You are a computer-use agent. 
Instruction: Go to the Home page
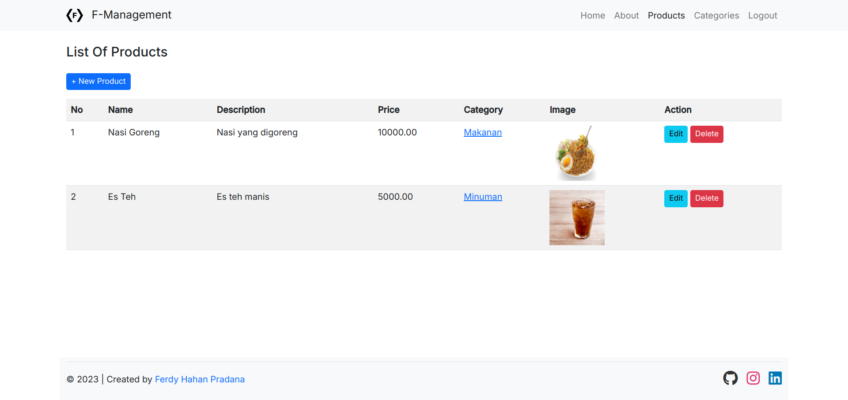[592, 15]
